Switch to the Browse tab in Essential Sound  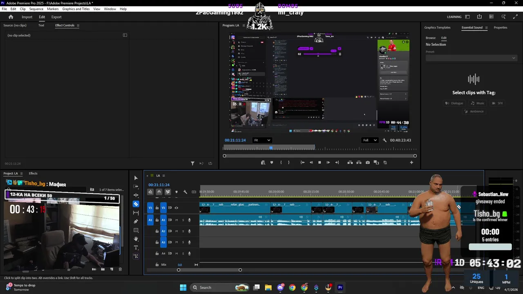431,38
